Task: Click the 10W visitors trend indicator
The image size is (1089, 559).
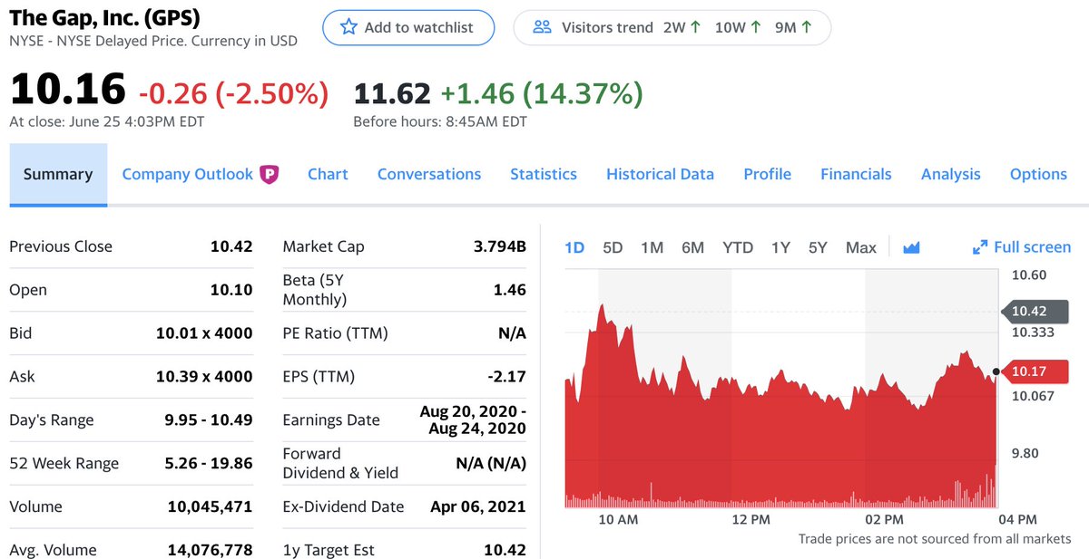Action: [737, 27]
